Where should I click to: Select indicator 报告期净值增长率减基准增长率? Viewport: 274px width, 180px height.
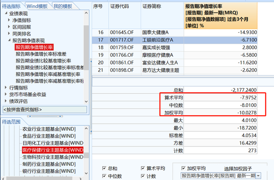coord(48,75)
